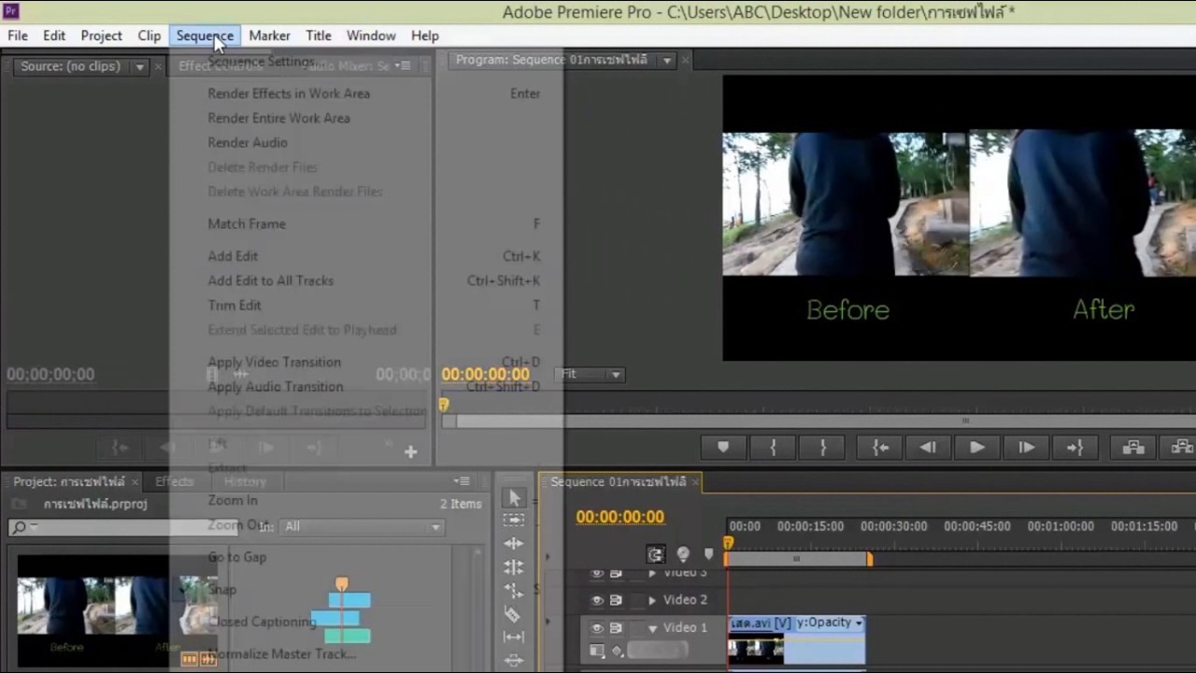Click the Lift button in Program monitor
1196x673 pixels.
(x=1133, y=448)
